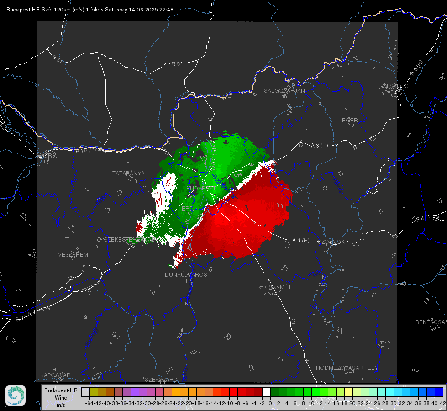
Task: Click the BUDAPEST city label
Action: click(201, 189)
